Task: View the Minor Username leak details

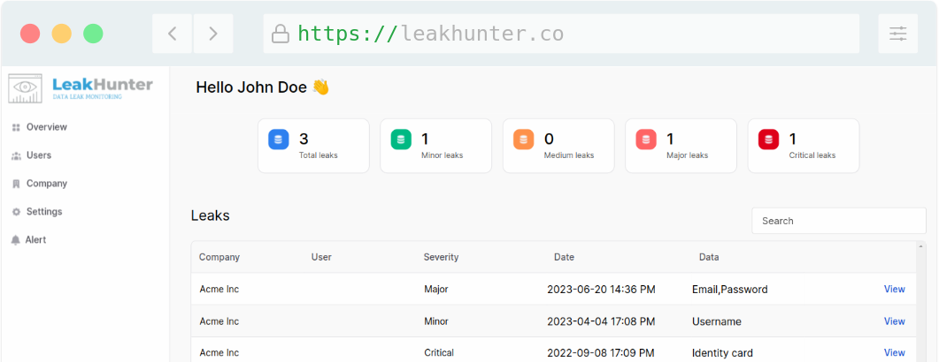Action: 894,321
